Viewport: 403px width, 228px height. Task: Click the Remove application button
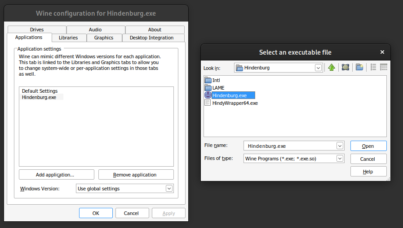[x=136, y=174]
